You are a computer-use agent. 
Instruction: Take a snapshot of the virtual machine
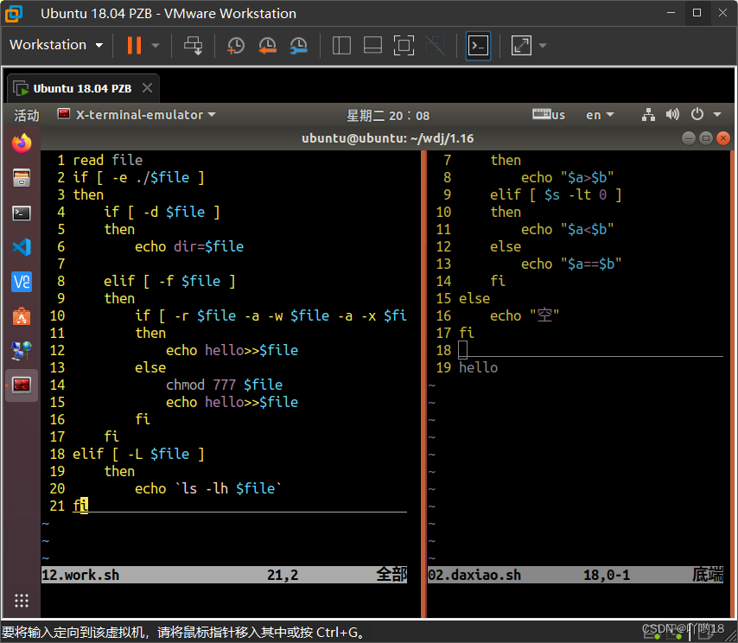(235, 45)
